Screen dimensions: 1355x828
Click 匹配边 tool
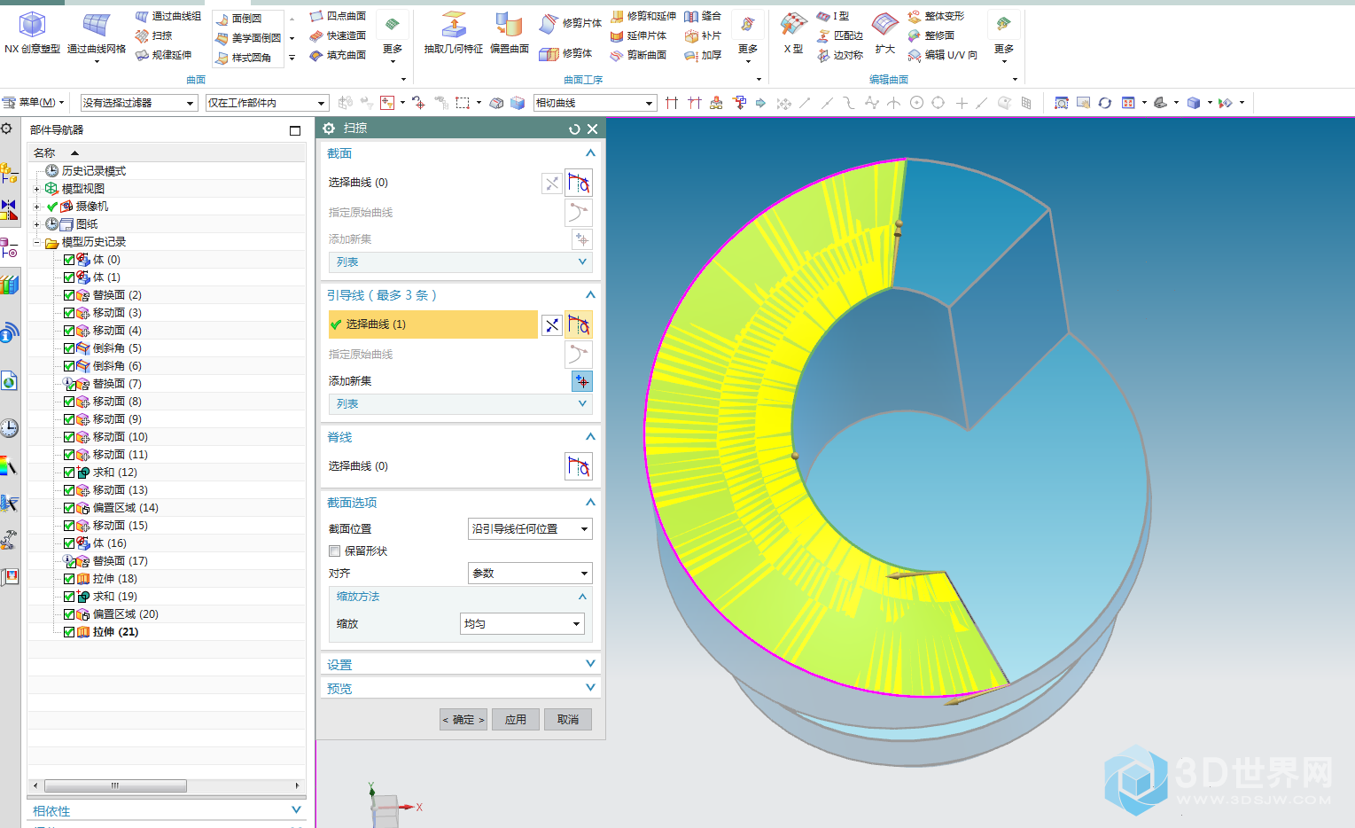tap(840, 35)
